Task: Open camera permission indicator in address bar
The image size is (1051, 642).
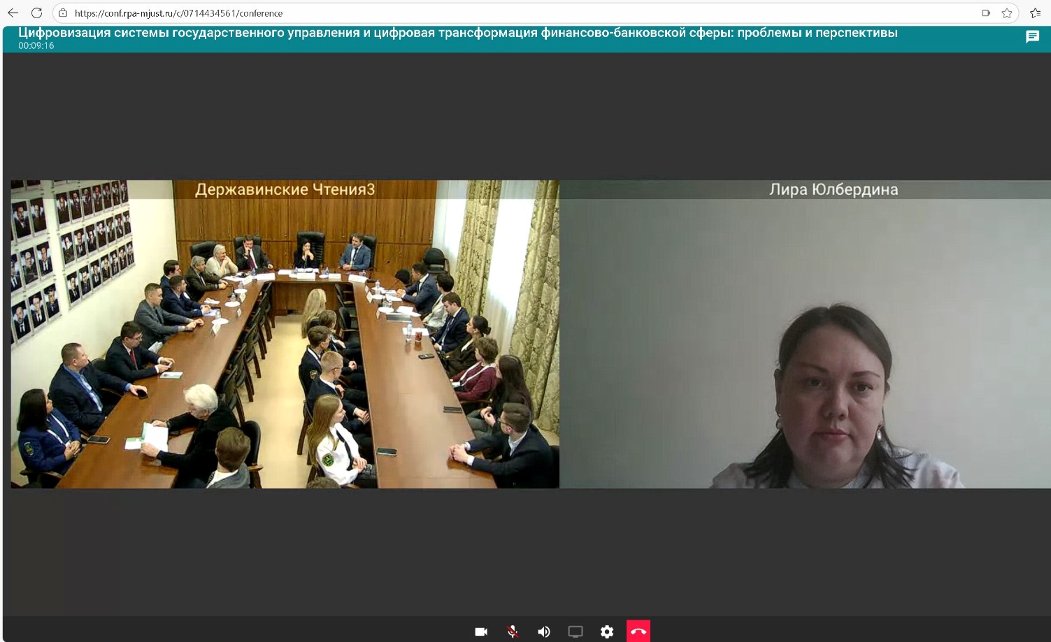Action: (x=986, y=13)
